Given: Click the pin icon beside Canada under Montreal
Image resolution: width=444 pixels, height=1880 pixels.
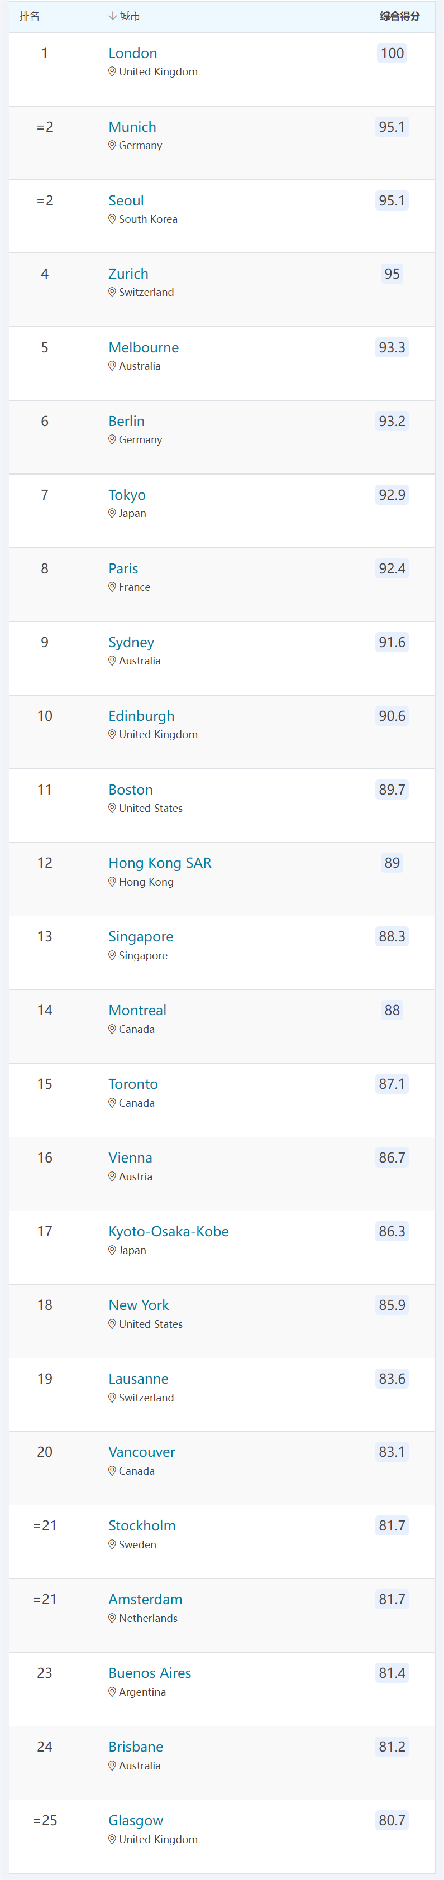Looking at the screenshot, I should 112,1029.
